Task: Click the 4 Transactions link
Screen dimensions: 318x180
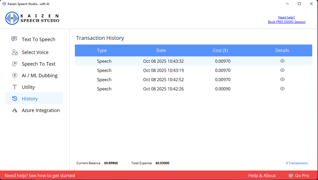Action: click(x=297, y=163)
